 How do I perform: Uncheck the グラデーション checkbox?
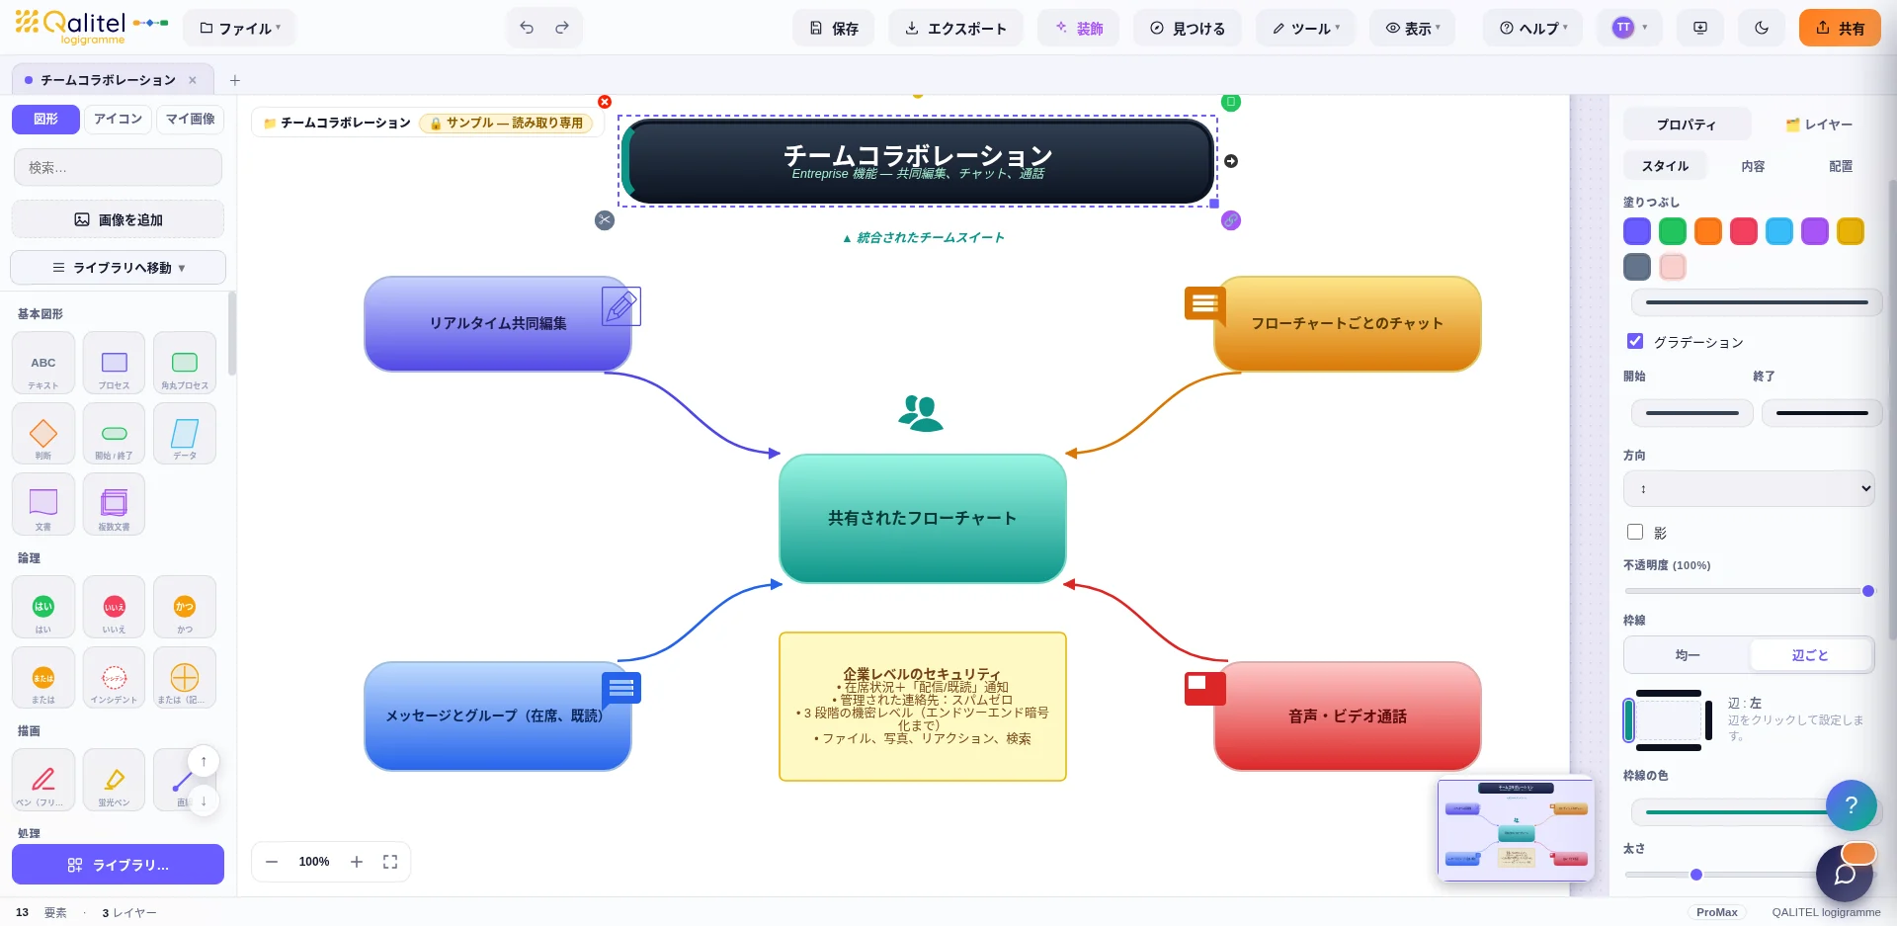(x=1635, y=341)
